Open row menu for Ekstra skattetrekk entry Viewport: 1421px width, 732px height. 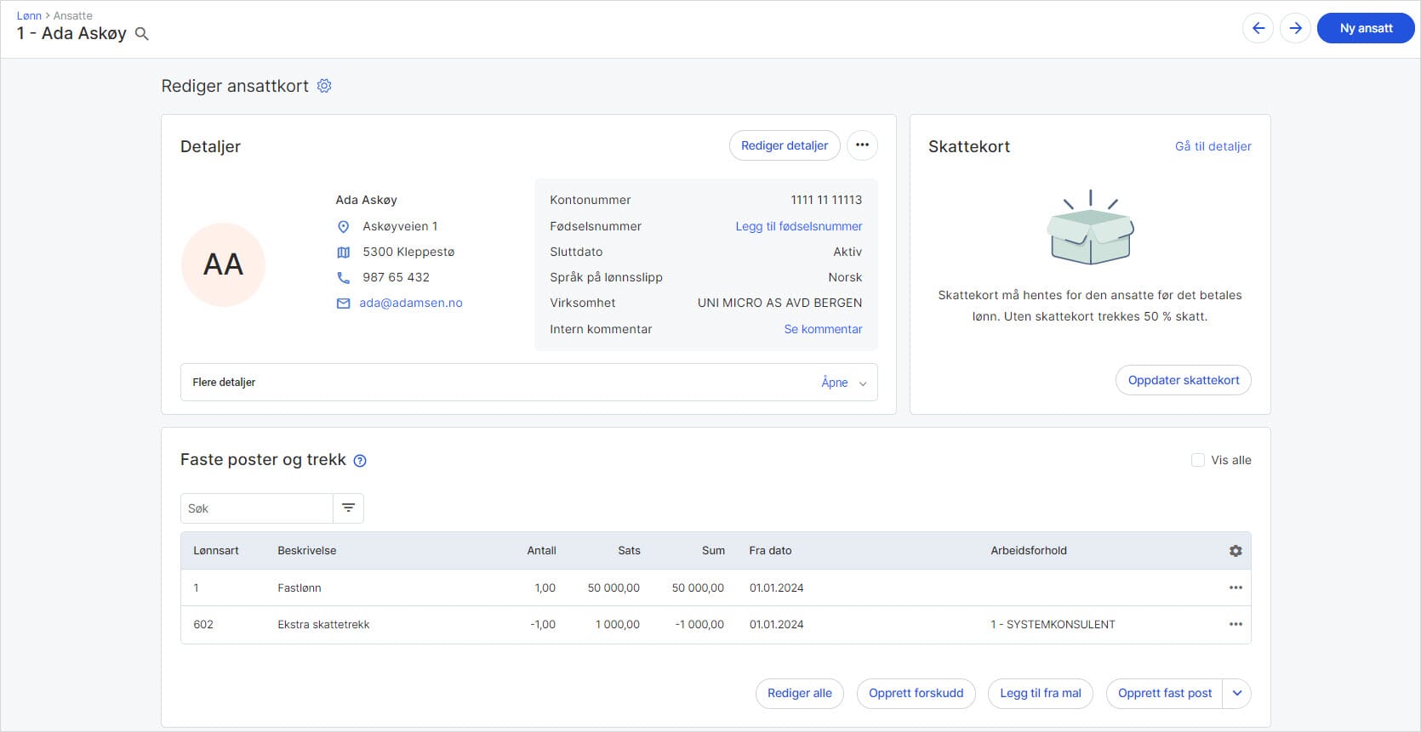(1236, 624)
